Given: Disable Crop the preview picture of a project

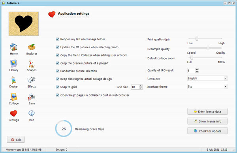Looking at the screenshot, I should [x=57, y=63].
